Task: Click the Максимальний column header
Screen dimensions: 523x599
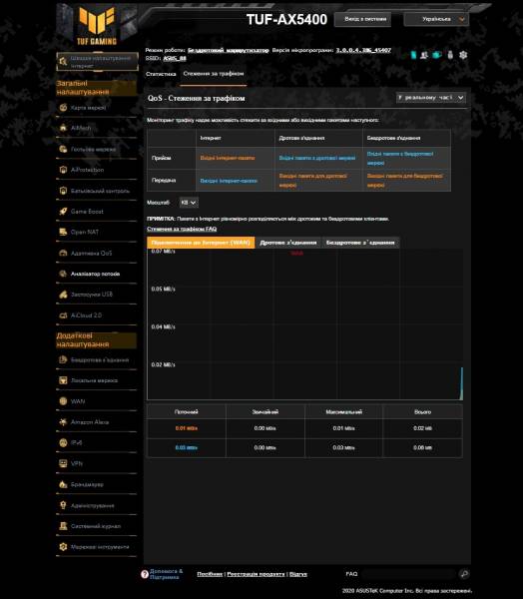Action: [343, 411]
